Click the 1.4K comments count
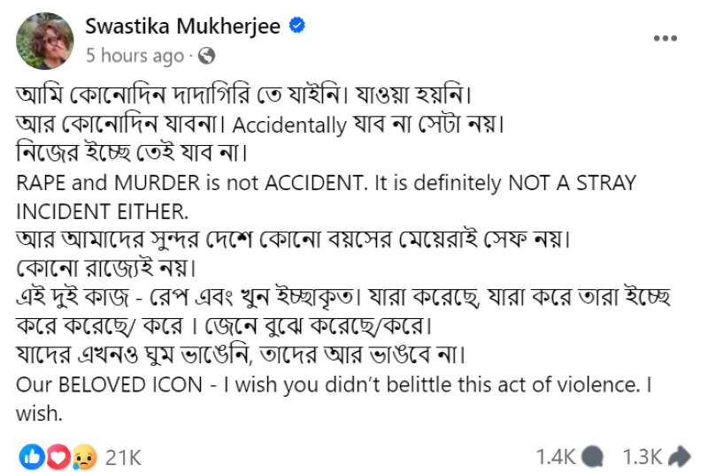The height and width of the screenshot is (472, 708). [x=555, y=457]
